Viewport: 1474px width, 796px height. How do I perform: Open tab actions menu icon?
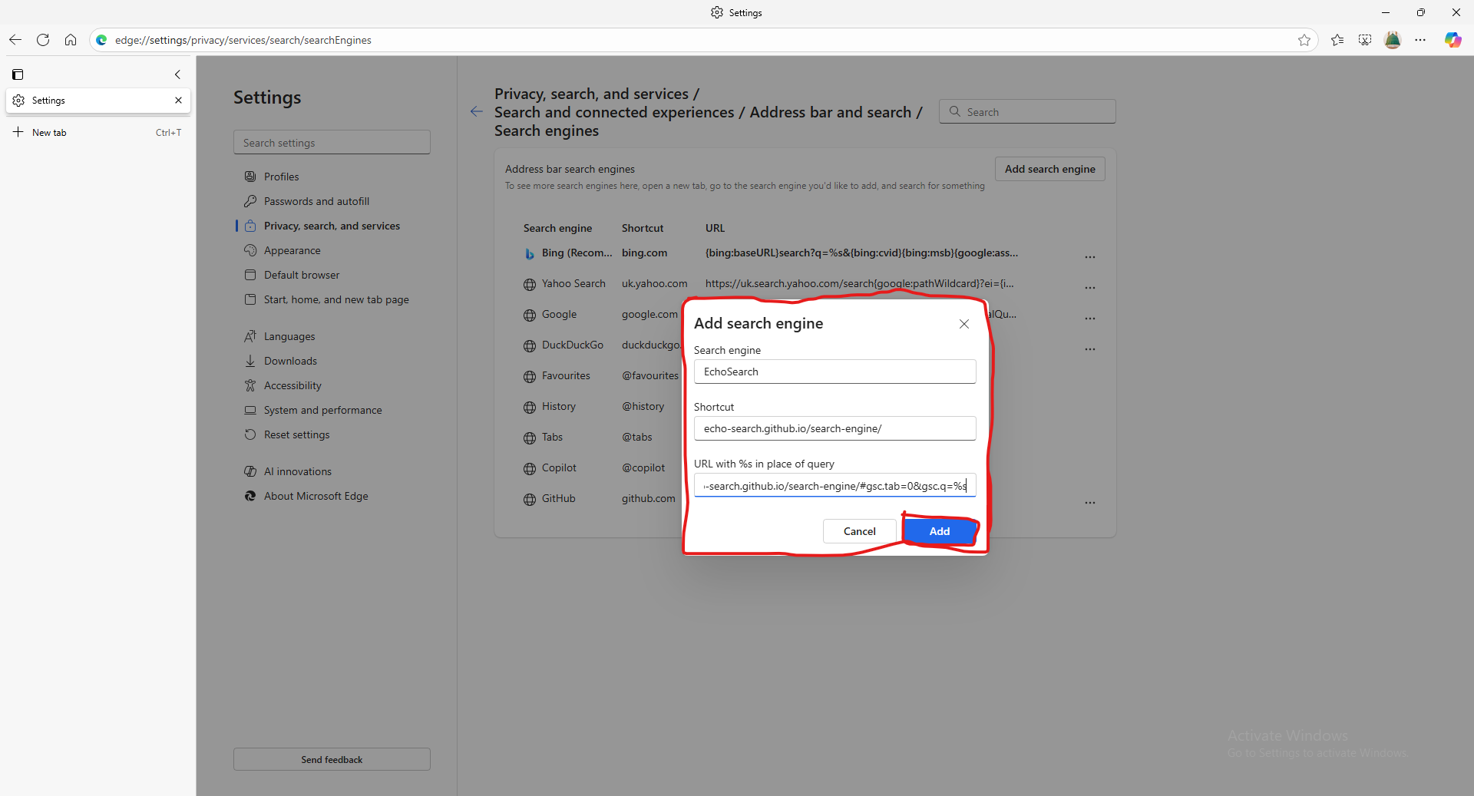[18, 74]
